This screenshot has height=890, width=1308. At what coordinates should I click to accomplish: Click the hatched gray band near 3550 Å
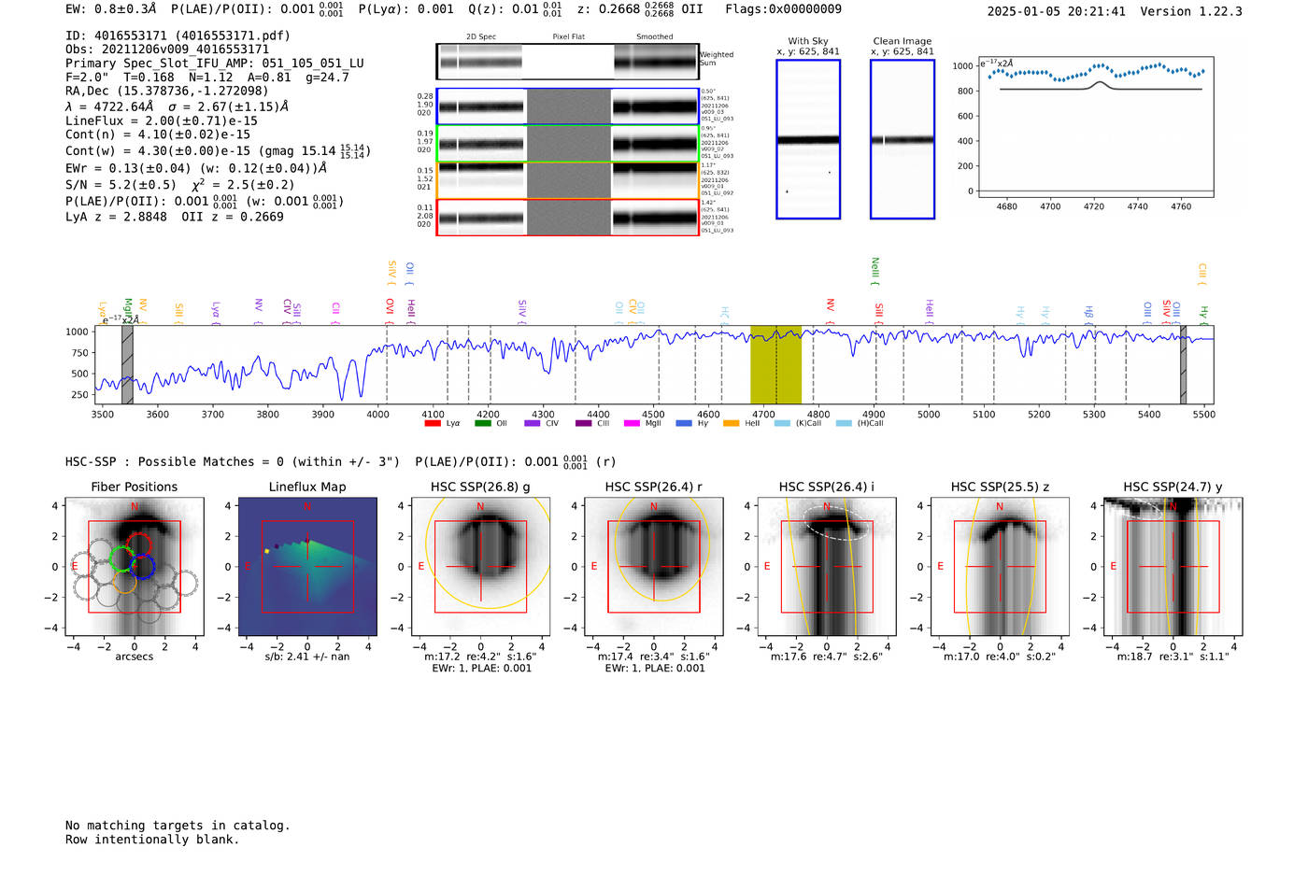pos(127,365)
